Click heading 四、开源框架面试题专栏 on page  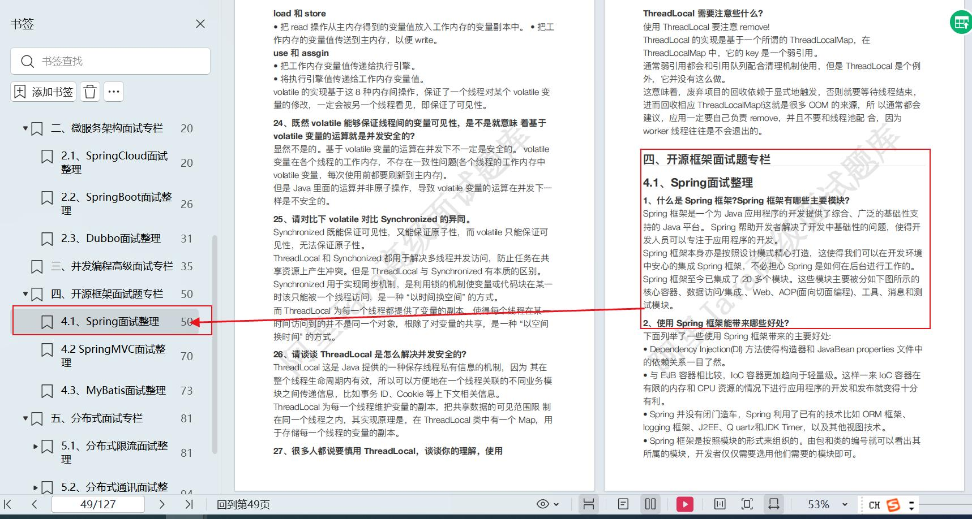pos(706,159)
